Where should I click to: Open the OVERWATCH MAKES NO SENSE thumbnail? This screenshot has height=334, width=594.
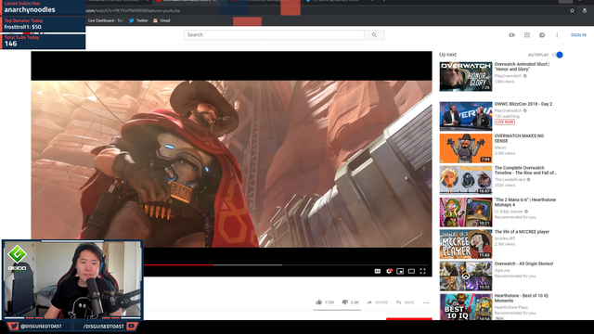coord(466,148)
